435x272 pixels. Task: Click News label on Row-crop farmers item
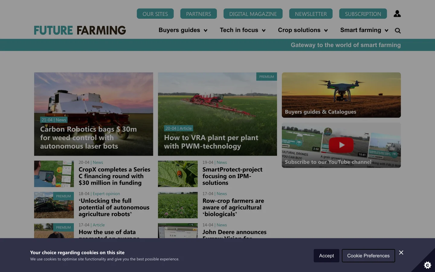pos(222,194)
